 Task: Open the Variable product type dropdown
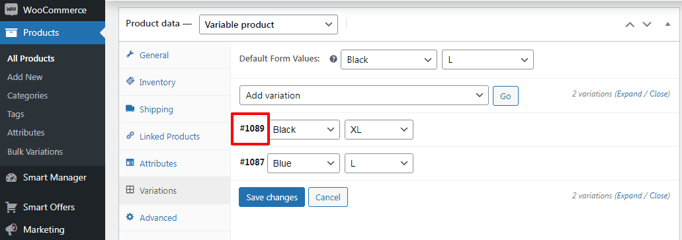coord(269,24)
